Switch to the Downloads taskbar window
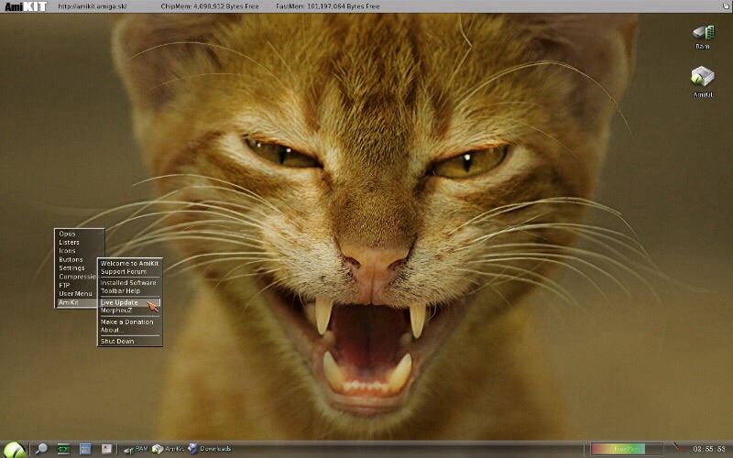This screenshot has width=733, height=458. pos(211,449)
